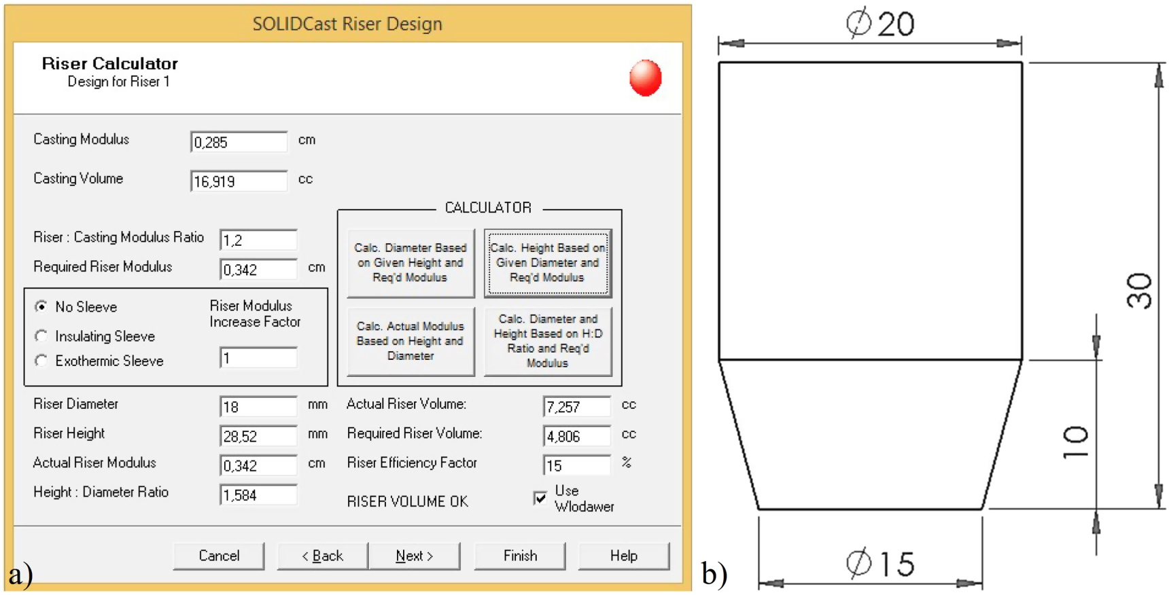
Task: Click the Design for Riser 1 subtitle
Action: [118, 82]
